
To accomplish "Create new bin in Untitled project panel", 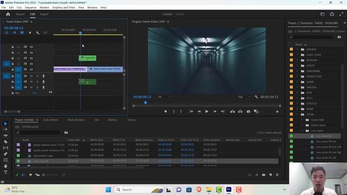I will [264, 175].
